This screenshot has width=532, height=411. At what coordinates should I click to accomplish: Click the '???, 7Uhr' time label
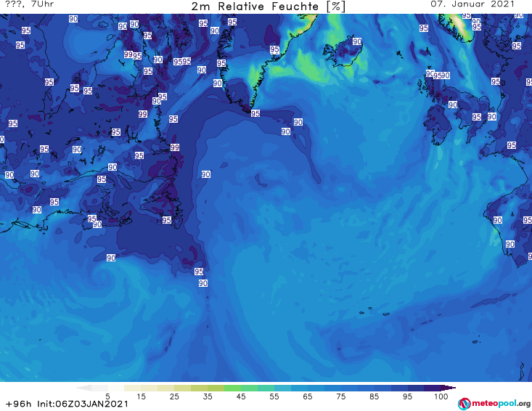click(29, 4)
